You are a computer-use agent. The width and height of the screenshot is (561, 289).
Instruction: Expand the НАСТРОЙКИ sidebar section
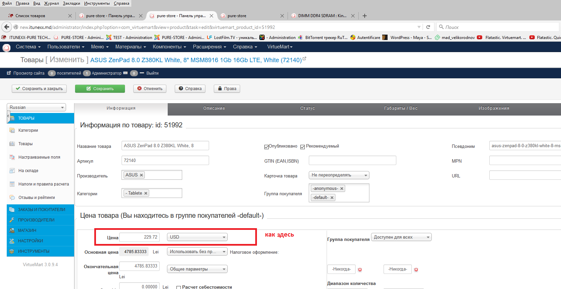tap(40, 241)
